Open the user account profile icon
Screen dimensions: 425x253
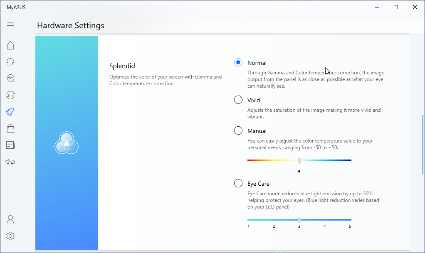tap(10, 219)
